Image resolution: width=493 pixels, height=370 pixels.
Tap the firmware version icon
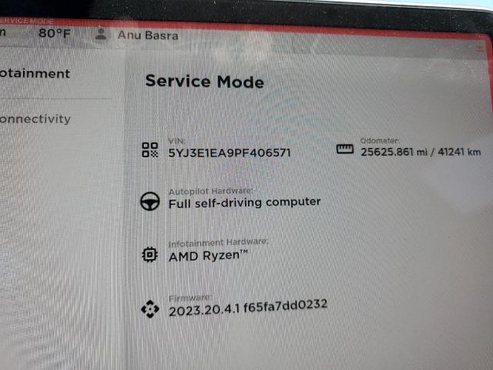149,309
